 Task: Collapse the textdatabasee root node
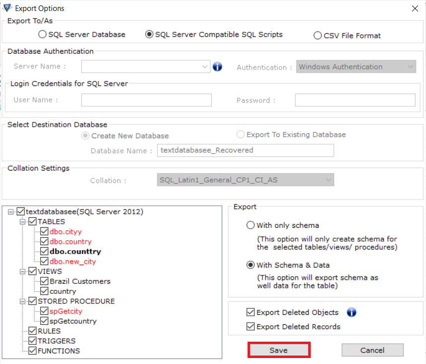pyautogui.click(x=11, y=212)
